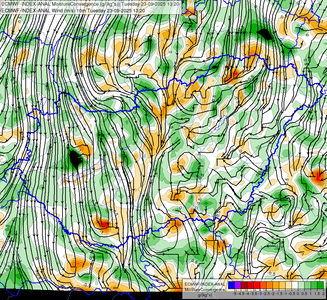The image size is (327, 300).
Task: Pick the bright red swatch between -3.5 and -3
Action: coord(257,285)
